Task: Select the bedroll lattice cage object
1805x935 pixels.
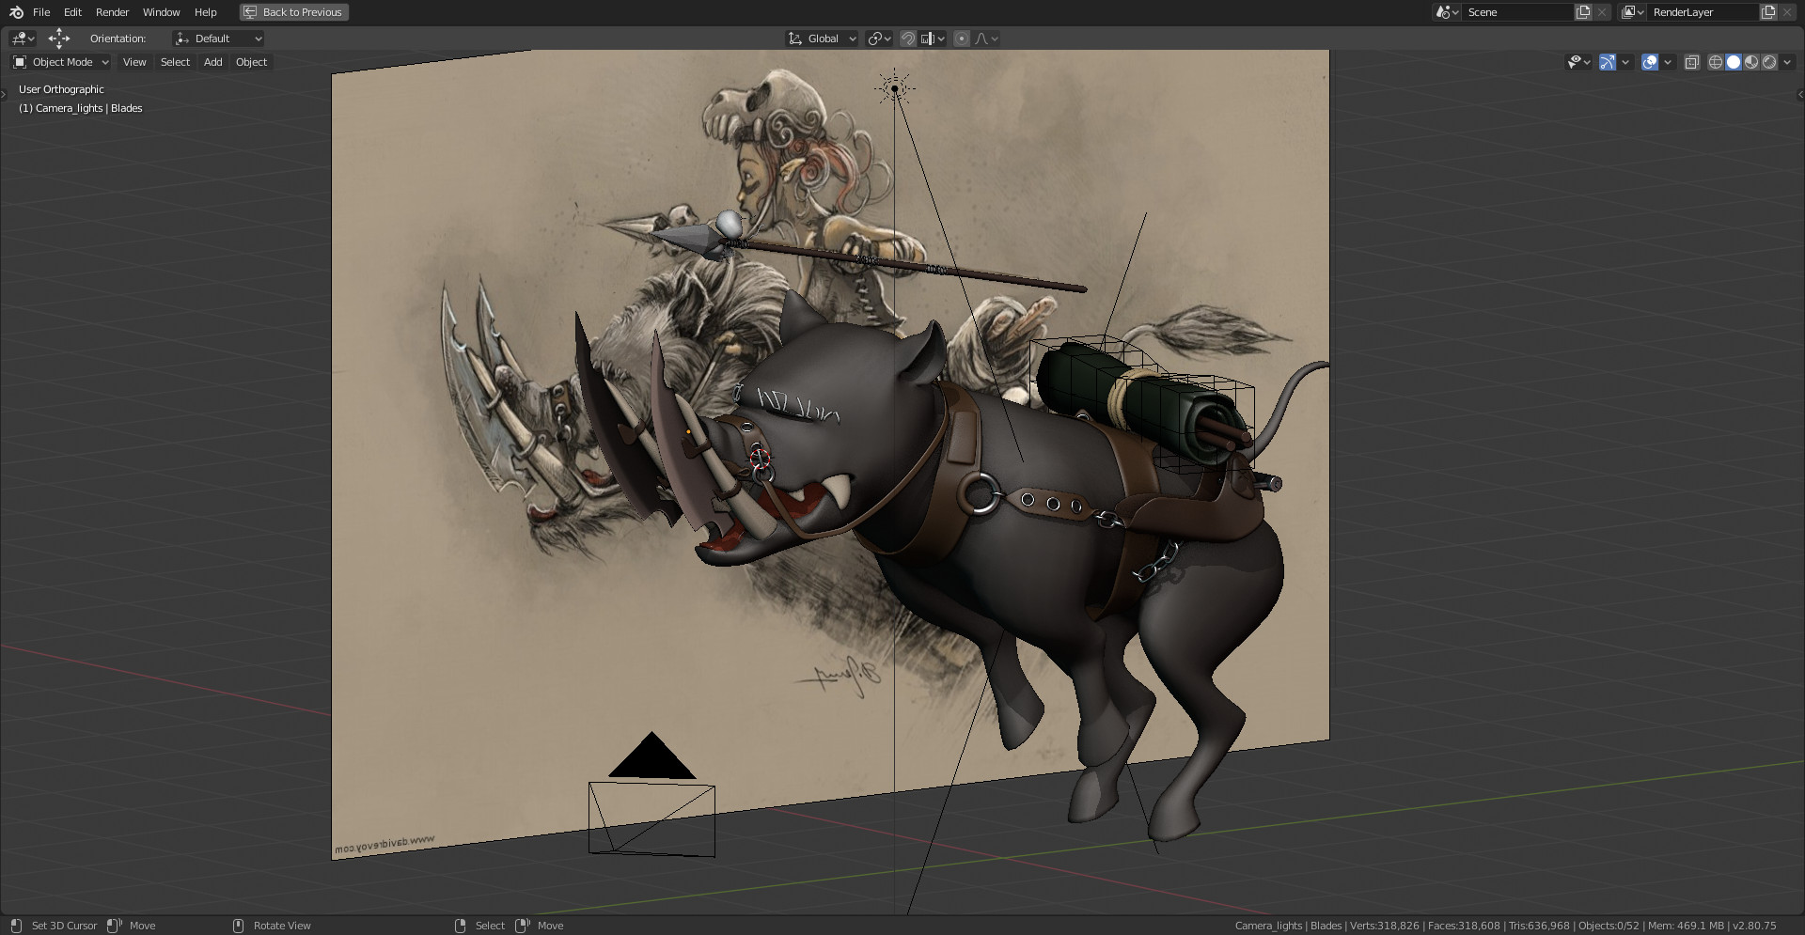Action: click(1143, 403)
